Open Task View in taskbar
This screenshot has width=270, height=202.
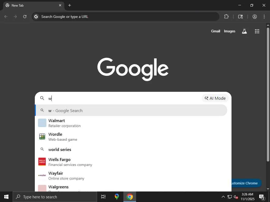pos(103,197)
